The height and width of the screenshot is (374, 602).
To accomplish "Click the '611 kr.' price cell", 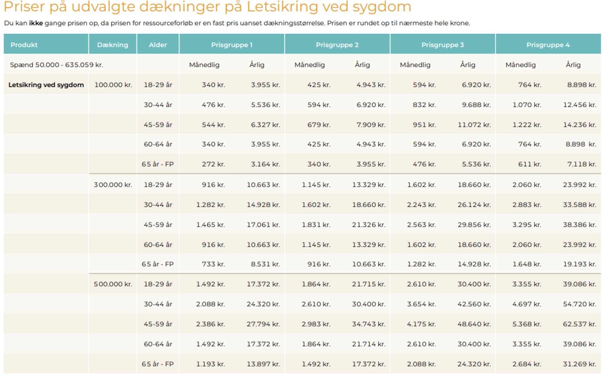I will tap(530, 164).
